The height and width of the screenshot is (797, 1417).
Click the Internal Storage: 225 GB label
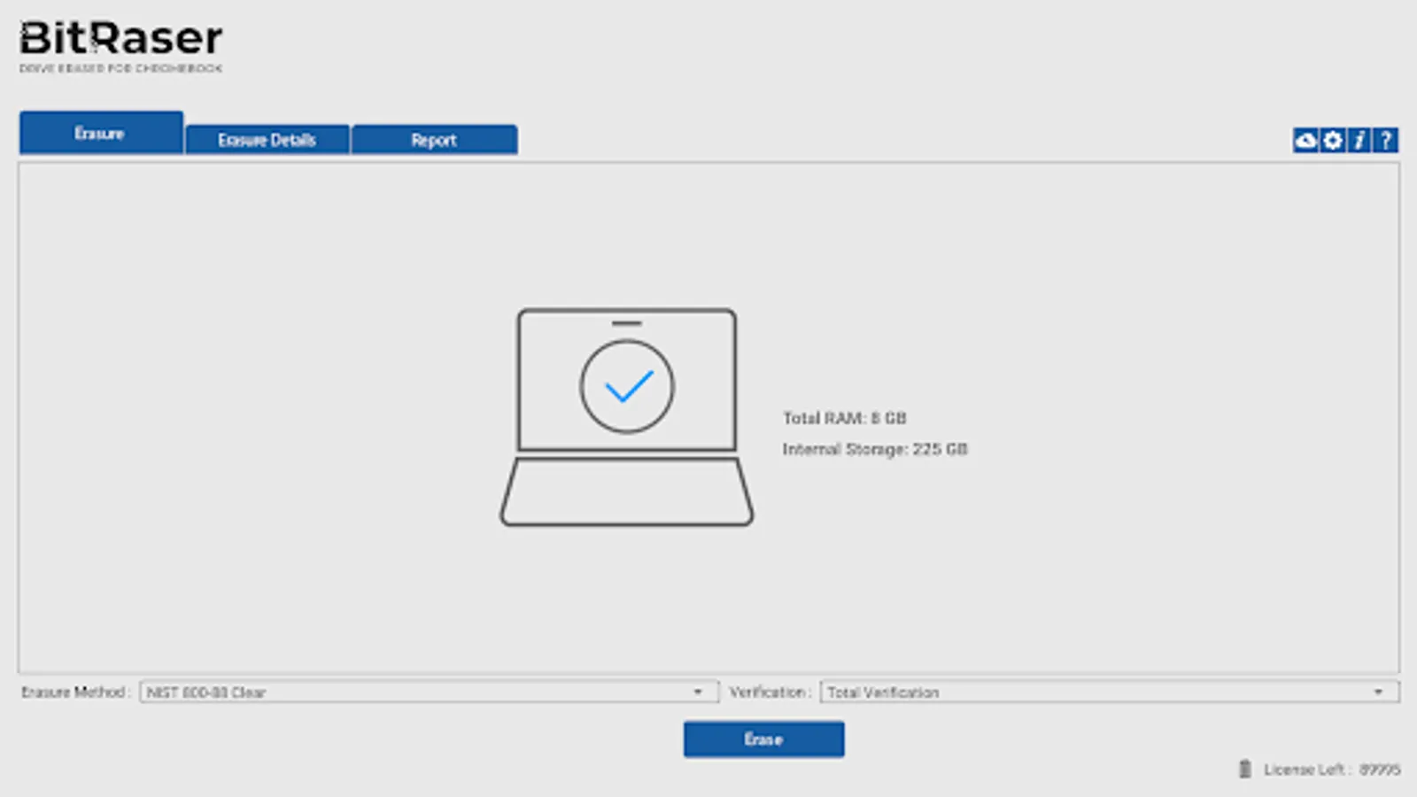coord(875,449)
